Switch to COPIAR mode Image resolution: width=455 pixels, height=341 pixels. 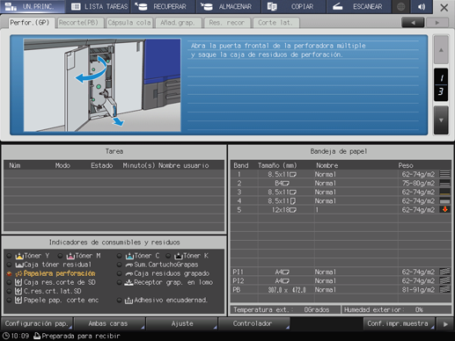[x=293, y=6]
